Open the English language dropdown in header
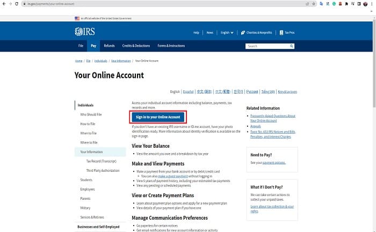Image resolution: width=376 pixels, height=232 pixels. click(x=227, y=33)
